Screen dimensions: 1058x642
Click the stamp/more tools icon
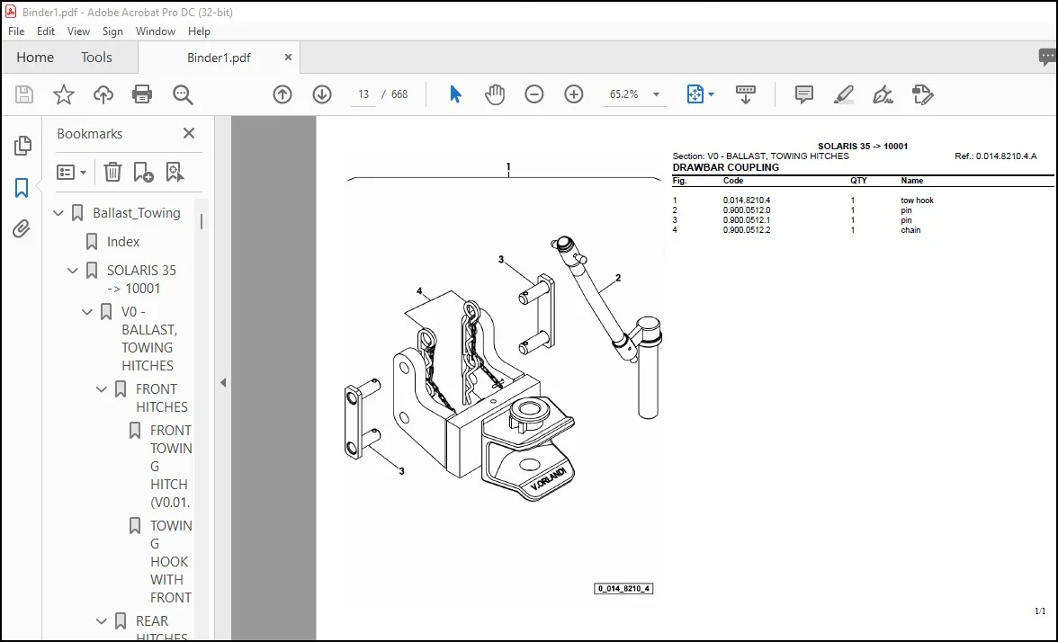click(x=922, y=94)
